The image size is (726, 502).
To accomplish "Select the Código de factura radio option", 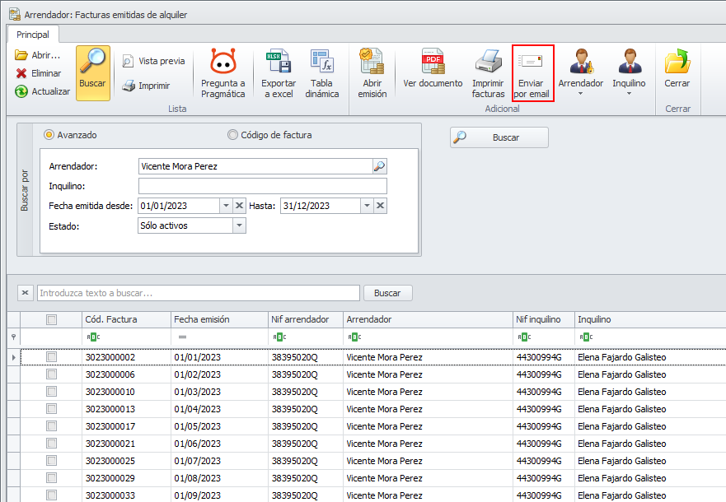I will (232, 135).
